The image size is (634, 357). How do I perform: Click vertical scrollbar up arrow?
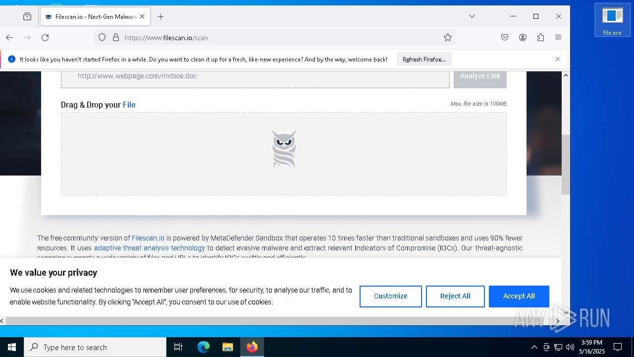[x=566, y=75]
